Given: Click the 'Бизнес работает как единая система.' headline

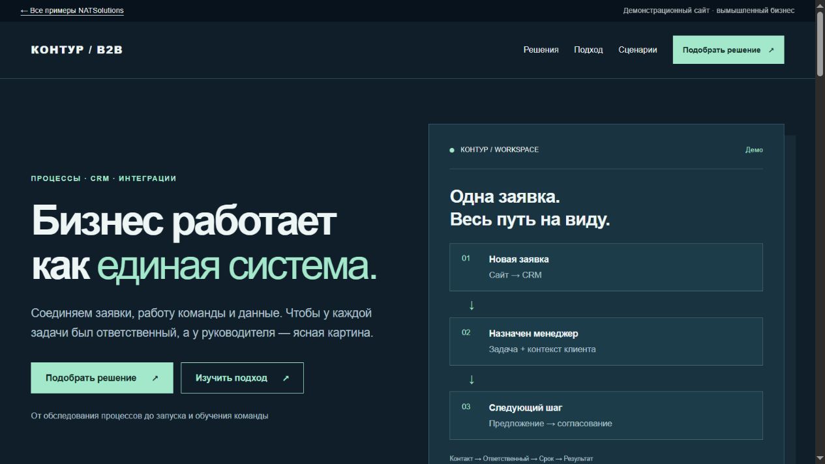Looking at the screenshot, I should pyautogui.click(x=204, y=244).
